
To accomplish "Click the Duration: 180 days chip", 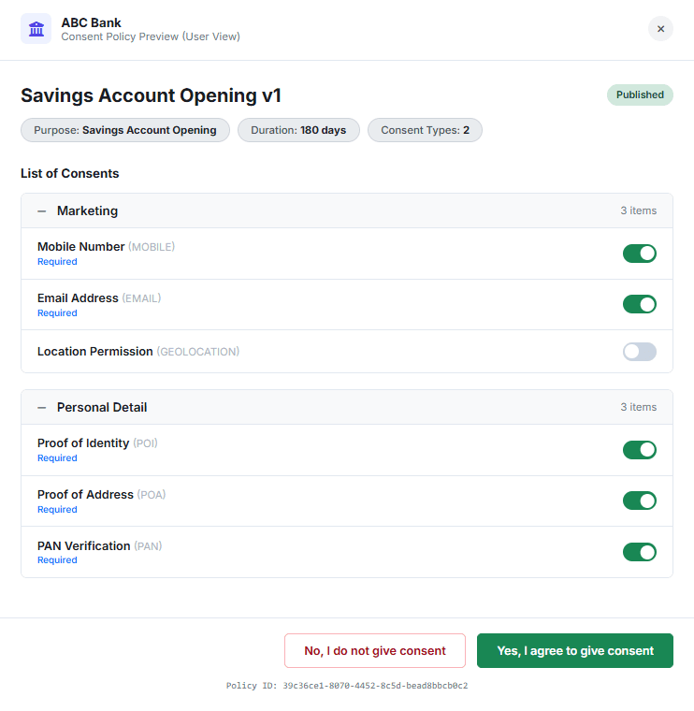I will pyautogui.click(x=298, y=130).
